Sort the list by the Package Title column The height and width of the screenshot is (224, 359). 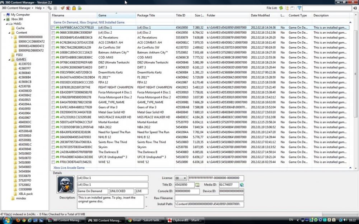[x=155, y=15]
